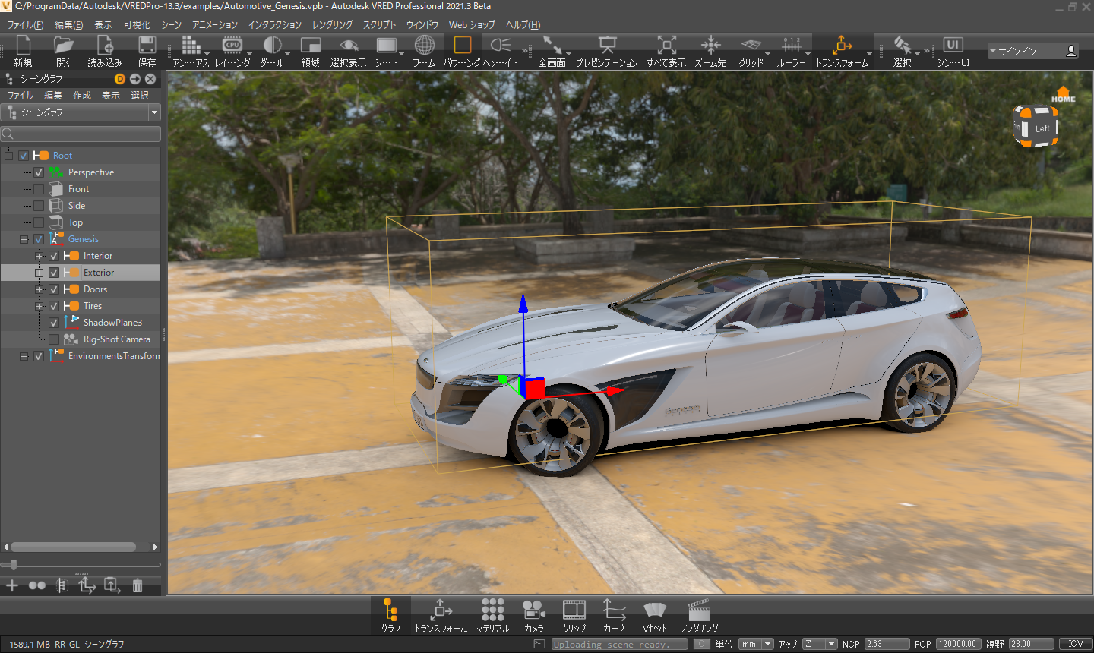This screenshot has width=1094, height=653.
Task: Check the Side camera checkbox
Action: [39, 206]
